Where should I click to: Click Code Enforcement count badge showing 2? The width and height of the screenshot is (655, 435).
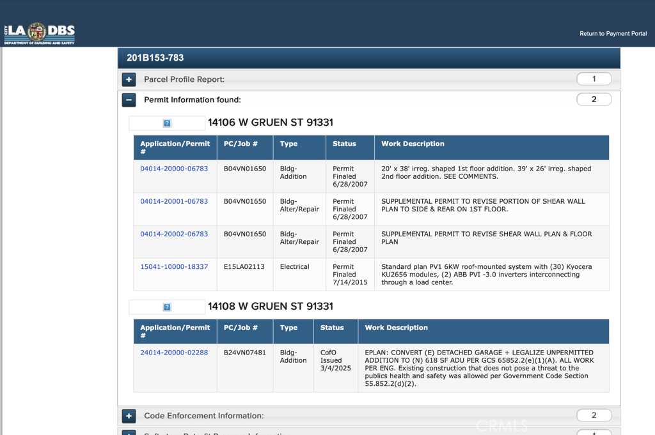[594, 415]
